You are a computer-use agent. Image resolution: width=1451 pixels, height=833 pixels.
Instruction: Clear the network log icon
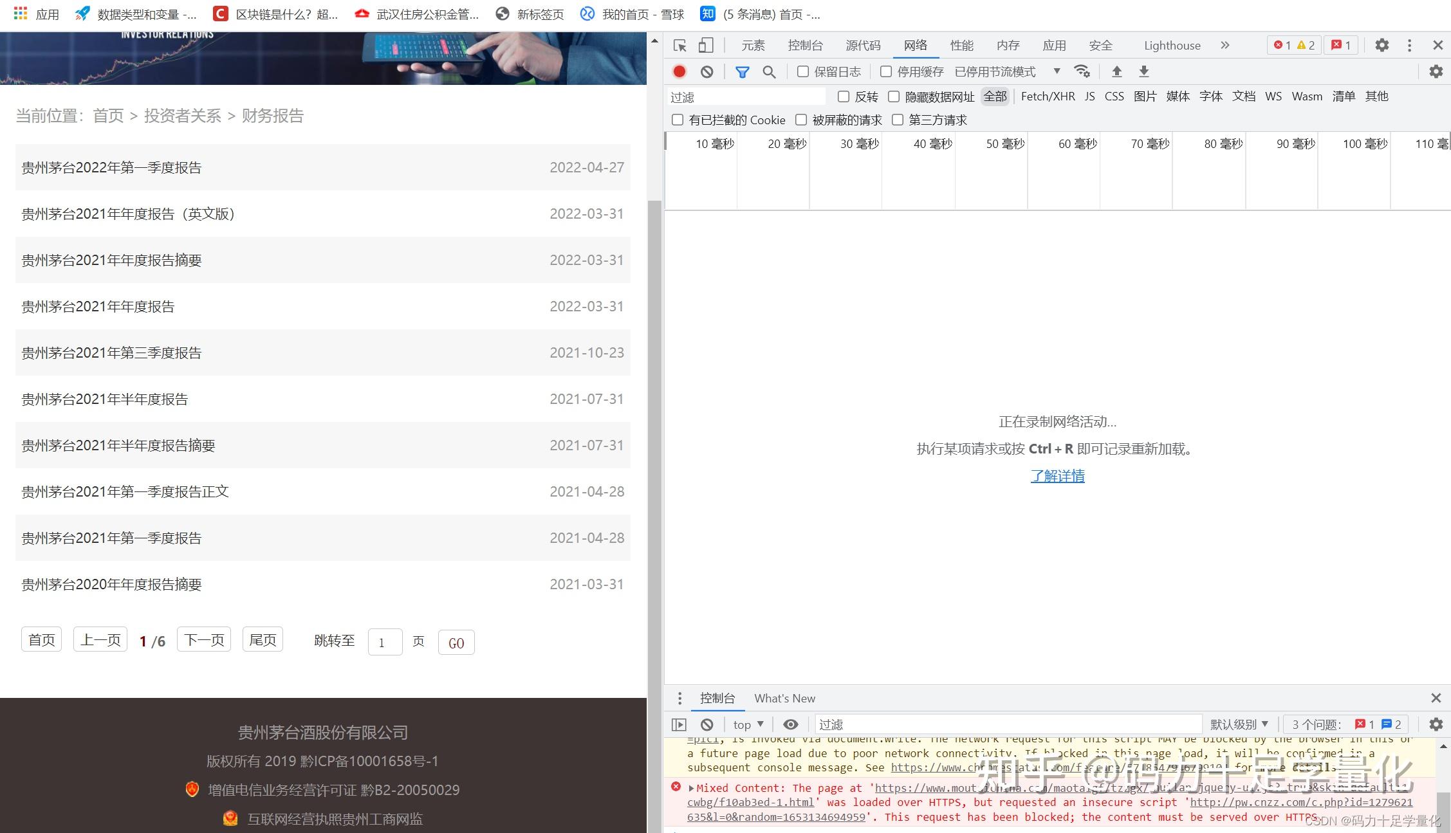coord(707,71)
